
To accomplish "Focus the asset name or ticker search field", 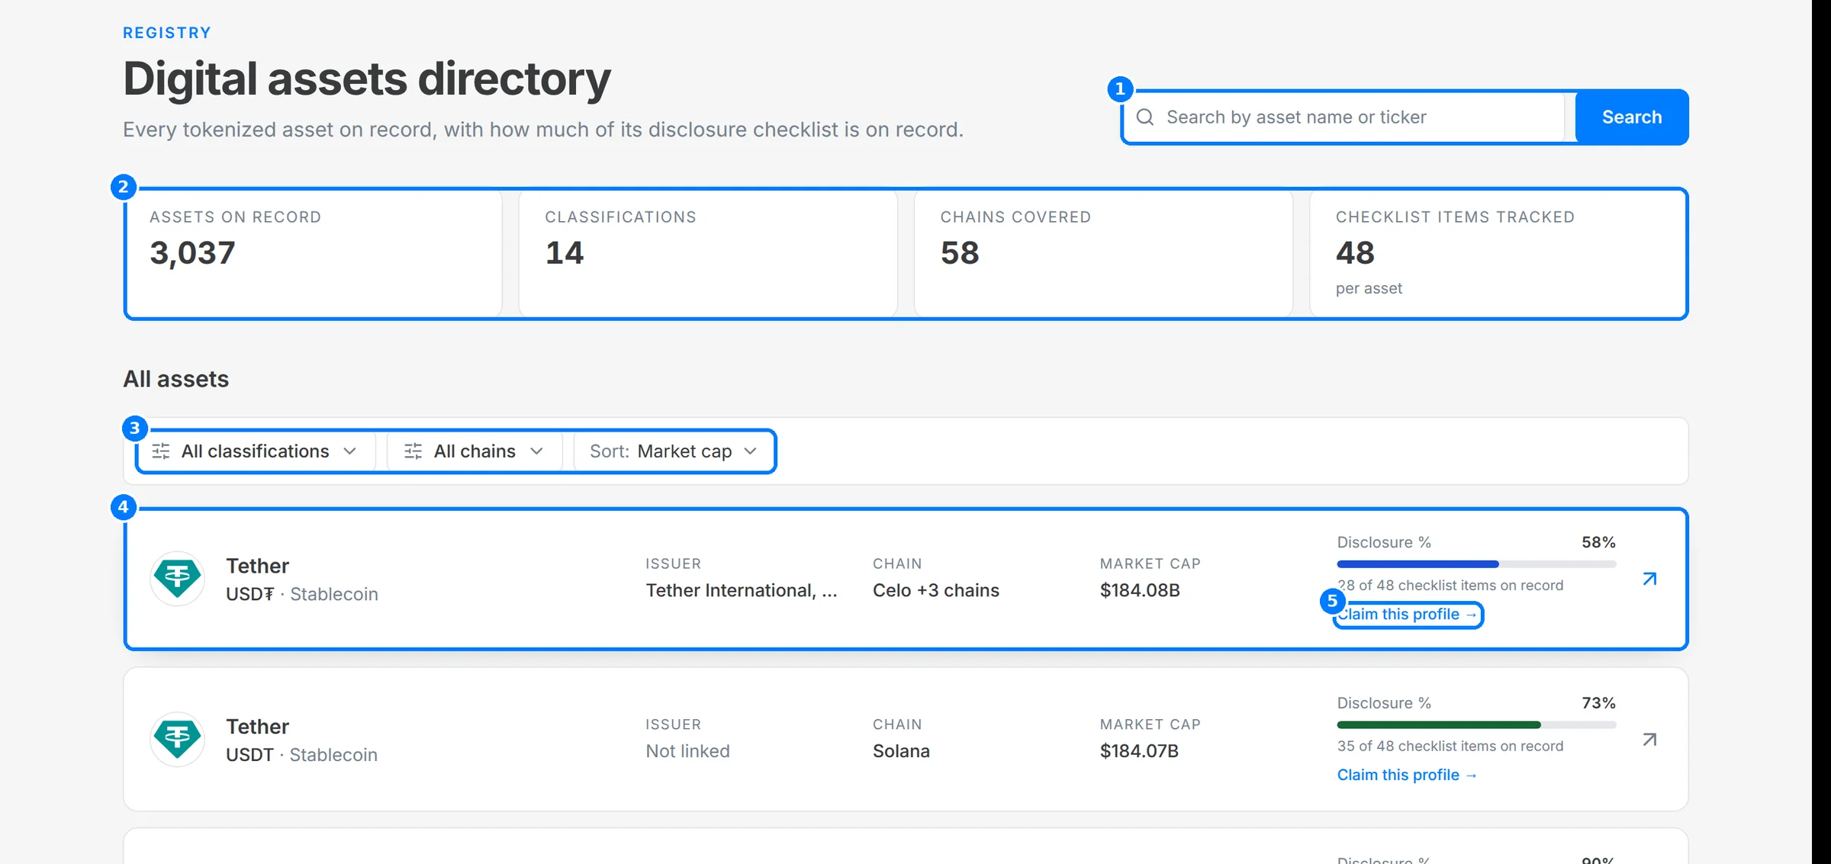I will coord(1344,117).
